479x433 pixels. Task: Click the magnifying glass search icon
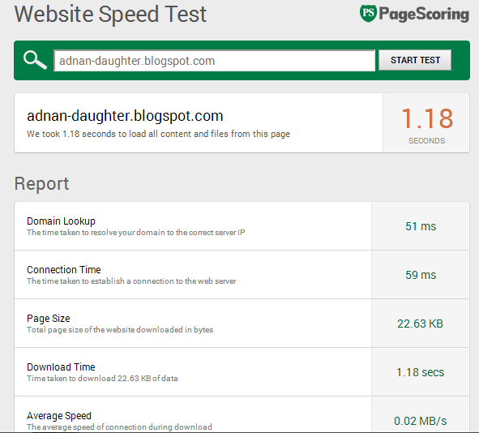[35, 60]
